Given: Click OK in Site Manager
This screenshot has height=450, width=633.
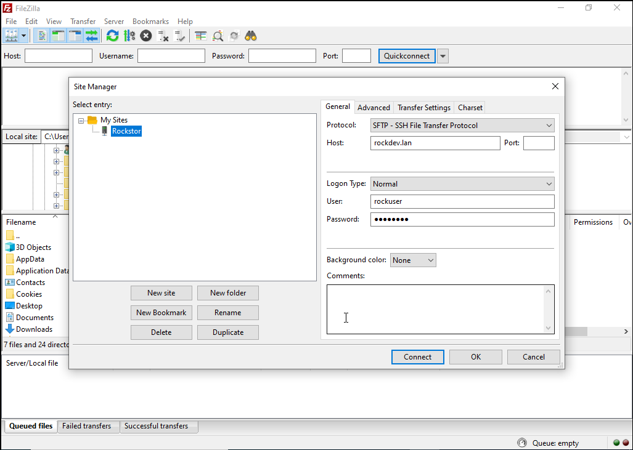Looking at the screenshot, I should click(476, 357).
